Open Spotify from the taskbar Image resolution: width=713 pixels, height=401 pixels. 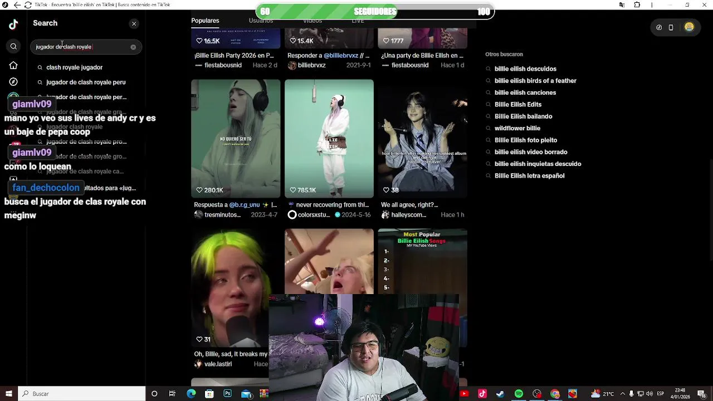coord(519,394)
